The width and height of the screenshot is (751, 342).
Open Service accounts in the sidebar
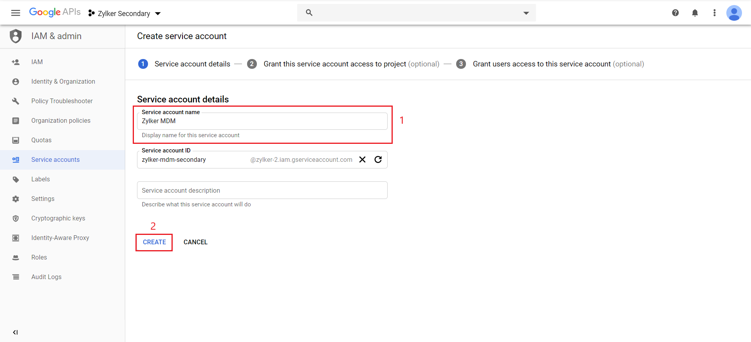tap(55, 159)
